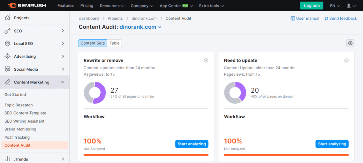Screen dimensions: 363x163
Task: Collapse the Content Marketing section
Action: [63, 82]
